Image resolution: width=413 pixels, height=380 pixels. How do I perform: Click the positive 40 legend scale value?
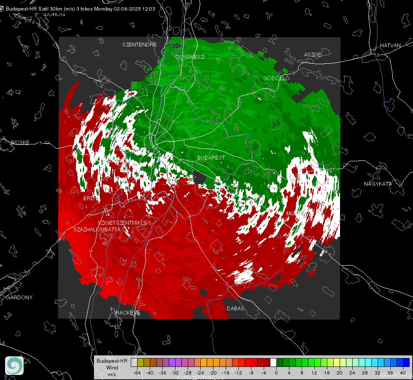pyautogui.click(x=403, y=373)
